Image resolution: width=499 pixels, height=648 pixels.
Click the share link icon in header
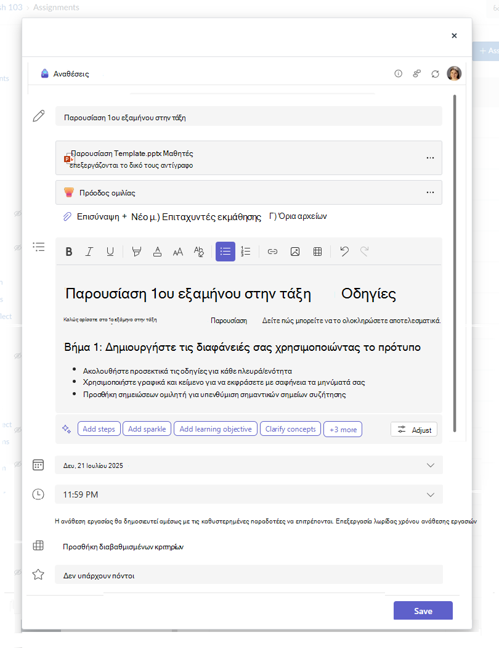[417, 73]
